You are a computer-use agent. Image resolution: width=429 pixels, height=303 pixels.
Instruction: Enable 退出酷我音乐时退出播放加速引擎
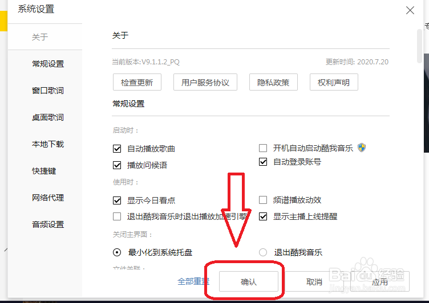(x=117, y=216)
